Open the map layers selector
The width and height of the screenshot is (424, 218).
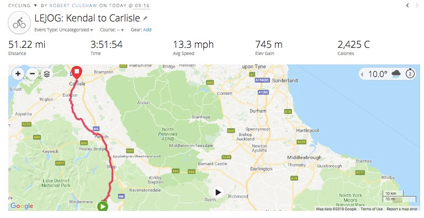[47, 74]
